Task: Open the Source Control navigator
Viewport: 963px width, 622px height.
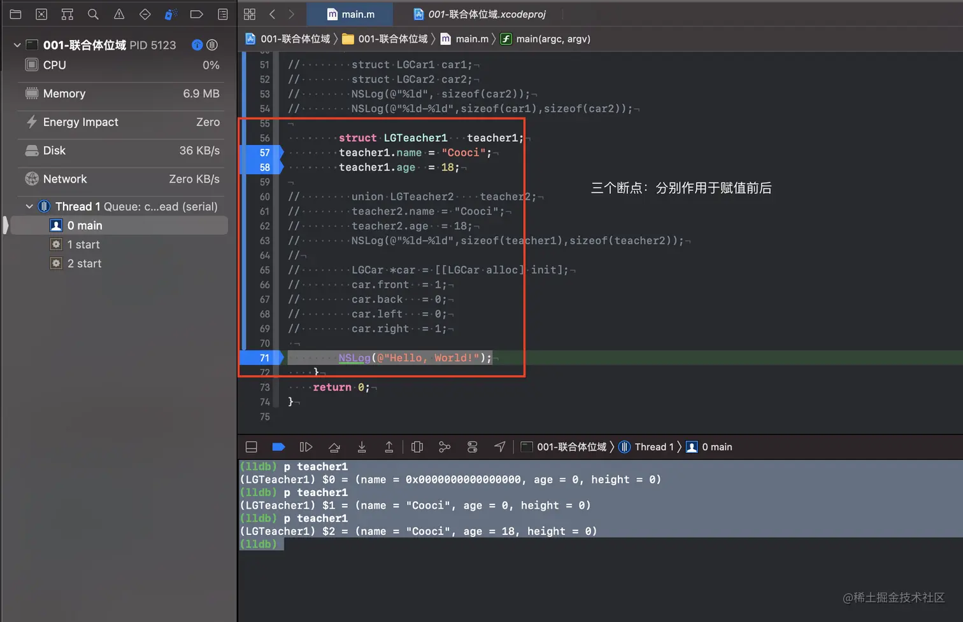Action: coord(41,14)
